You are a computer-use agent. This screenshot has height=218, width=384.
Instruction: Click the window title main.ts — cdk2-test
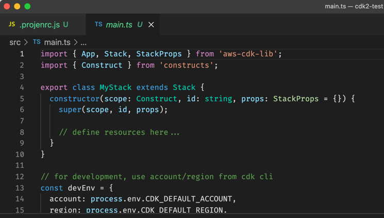click(354, 6)
